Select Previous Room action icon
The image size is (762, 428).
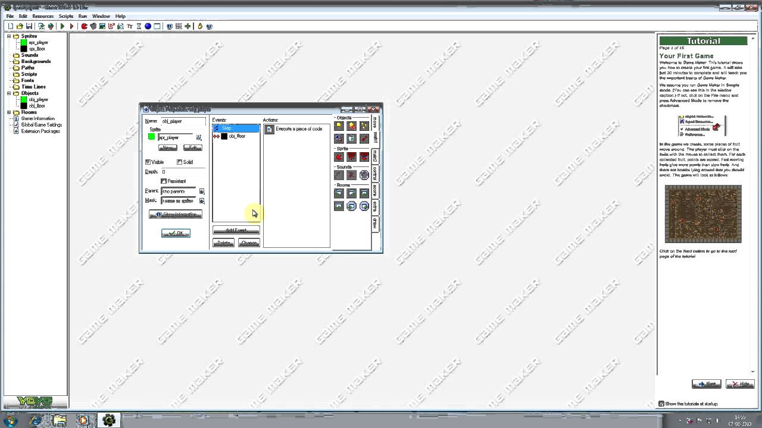pyautogui.click(x=339, y=193)
